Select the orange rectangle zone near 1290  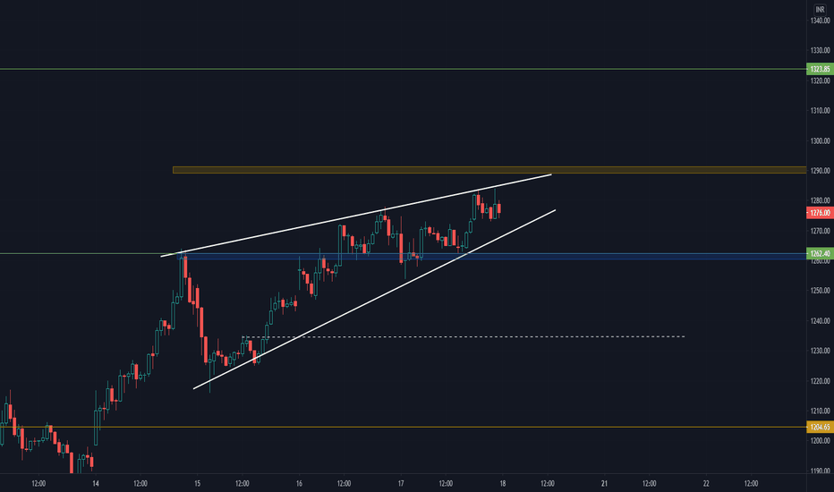(x=489, y=170)
